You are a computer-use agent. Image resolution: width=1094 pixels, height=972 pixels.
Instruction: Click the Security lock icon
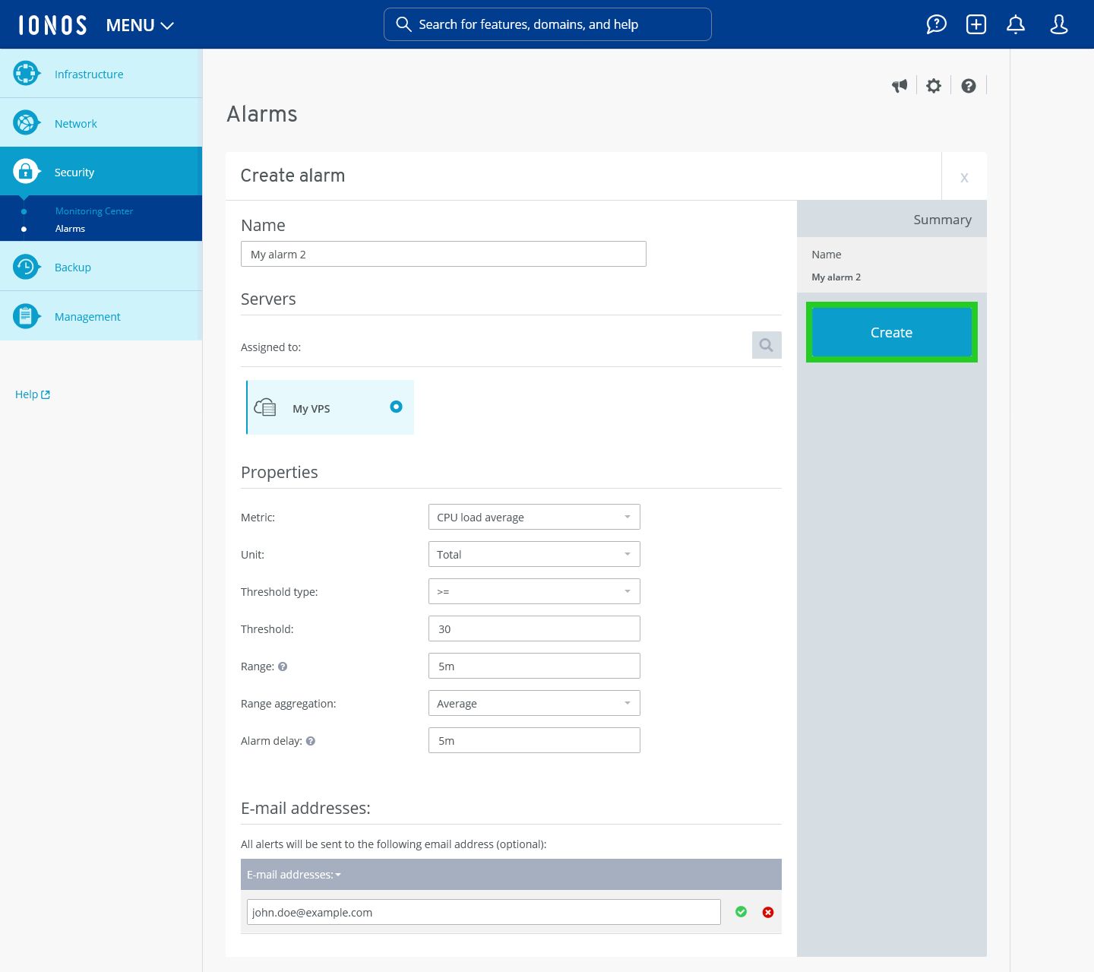point(26,171)
